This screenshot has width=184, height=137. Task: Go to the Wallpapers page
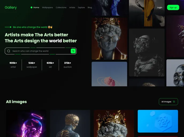pyautogui.click(x=47, y=7)
